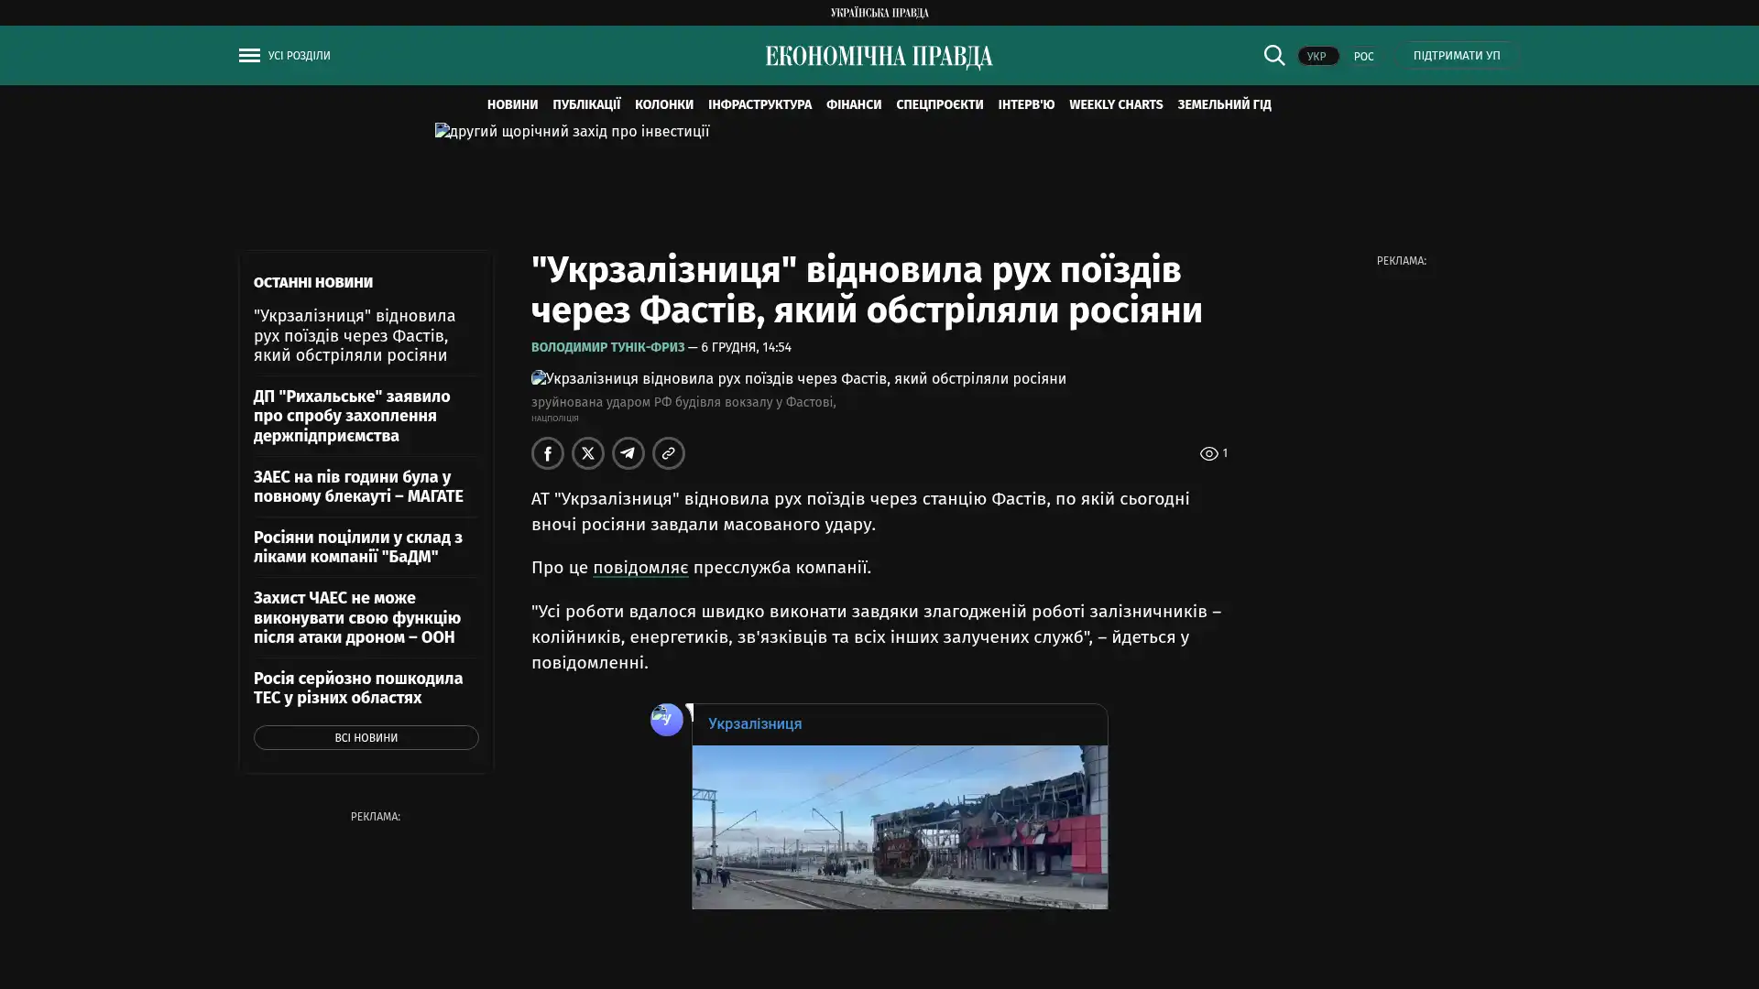
Task: Follow the повідомляє hyperlink
Action: [x=639, y=567]
